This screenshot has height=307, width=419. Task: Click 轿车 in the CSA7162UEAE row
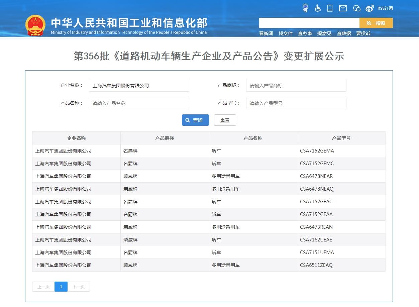[x=216, y=240]
